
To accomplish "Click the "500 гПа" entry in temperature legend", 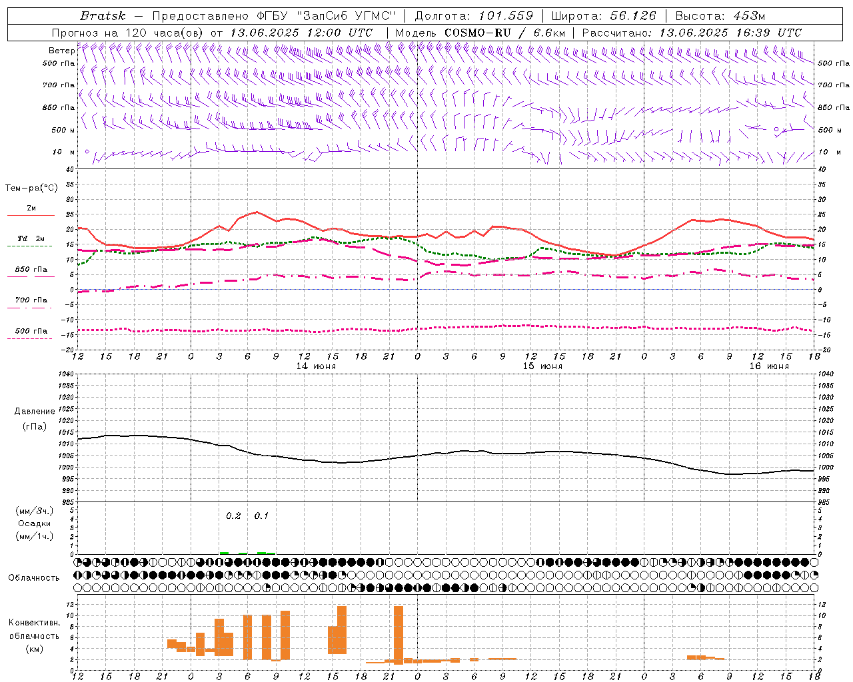I will click(x=31, y=331).
